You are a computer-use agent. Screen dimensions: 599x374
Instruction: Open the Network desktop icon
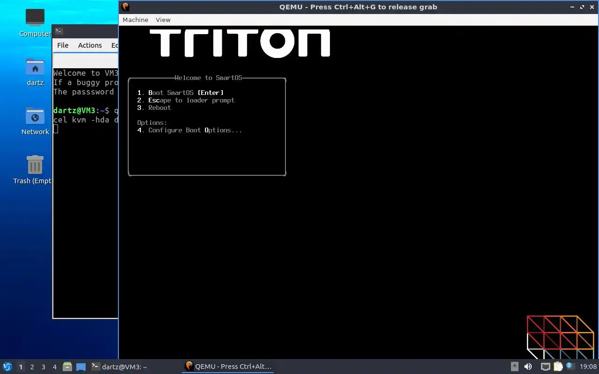35,121
